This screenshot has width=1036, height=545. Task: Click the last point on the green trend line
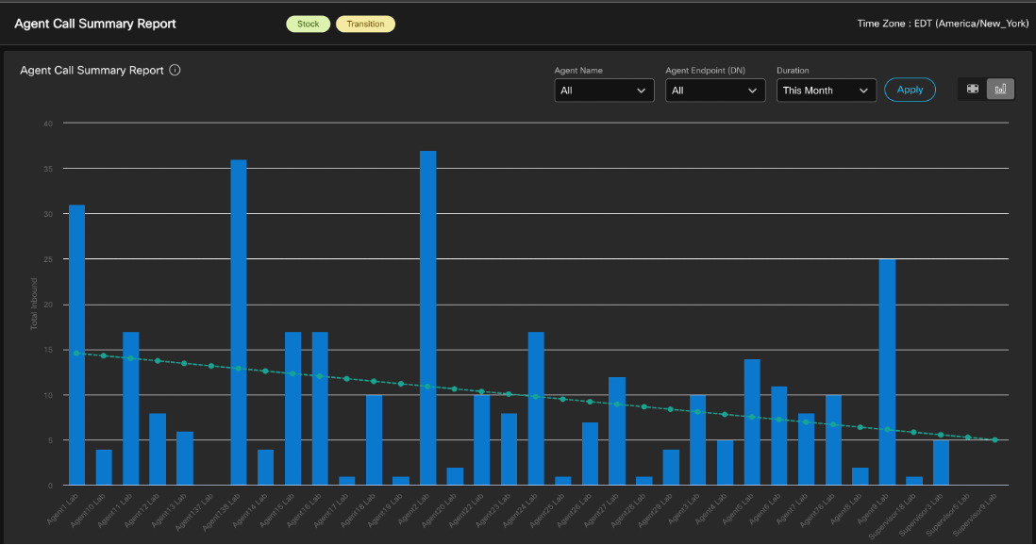pos(994,439)
